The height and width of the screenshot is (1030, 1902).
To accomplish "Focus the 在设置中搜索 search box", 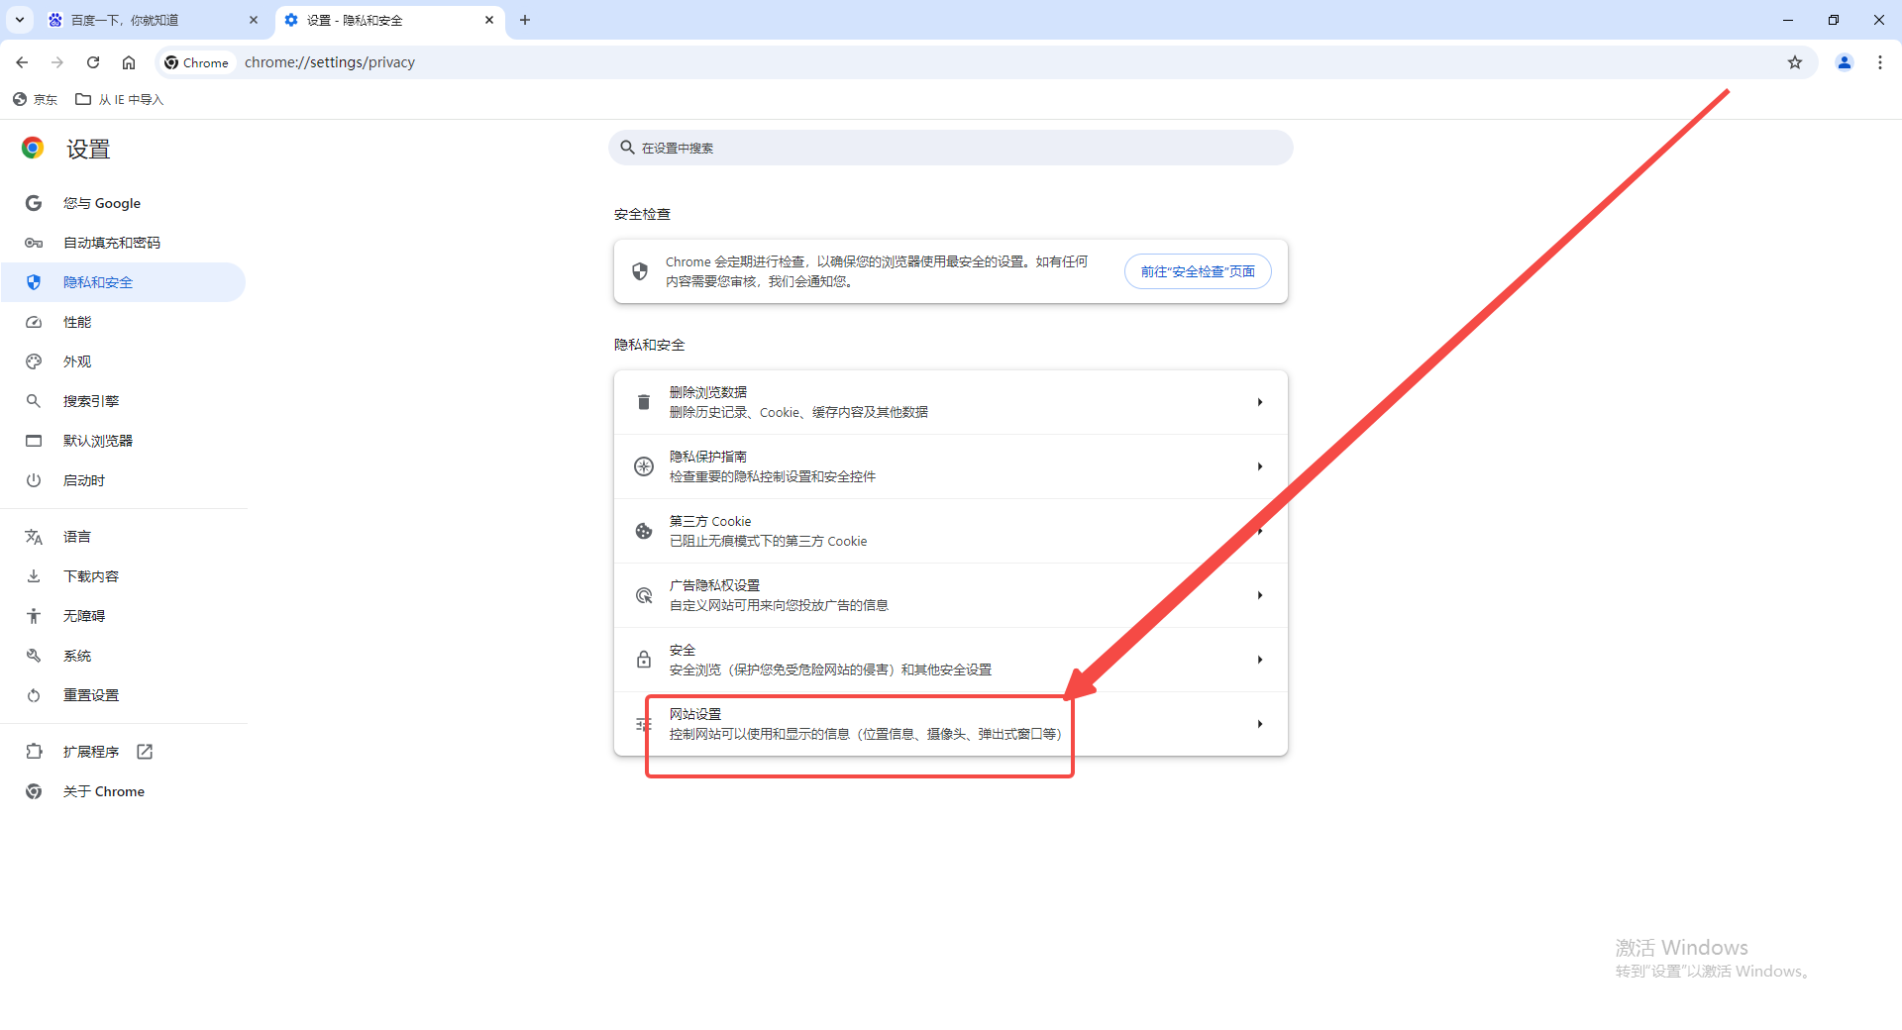I will click(951, 148).
